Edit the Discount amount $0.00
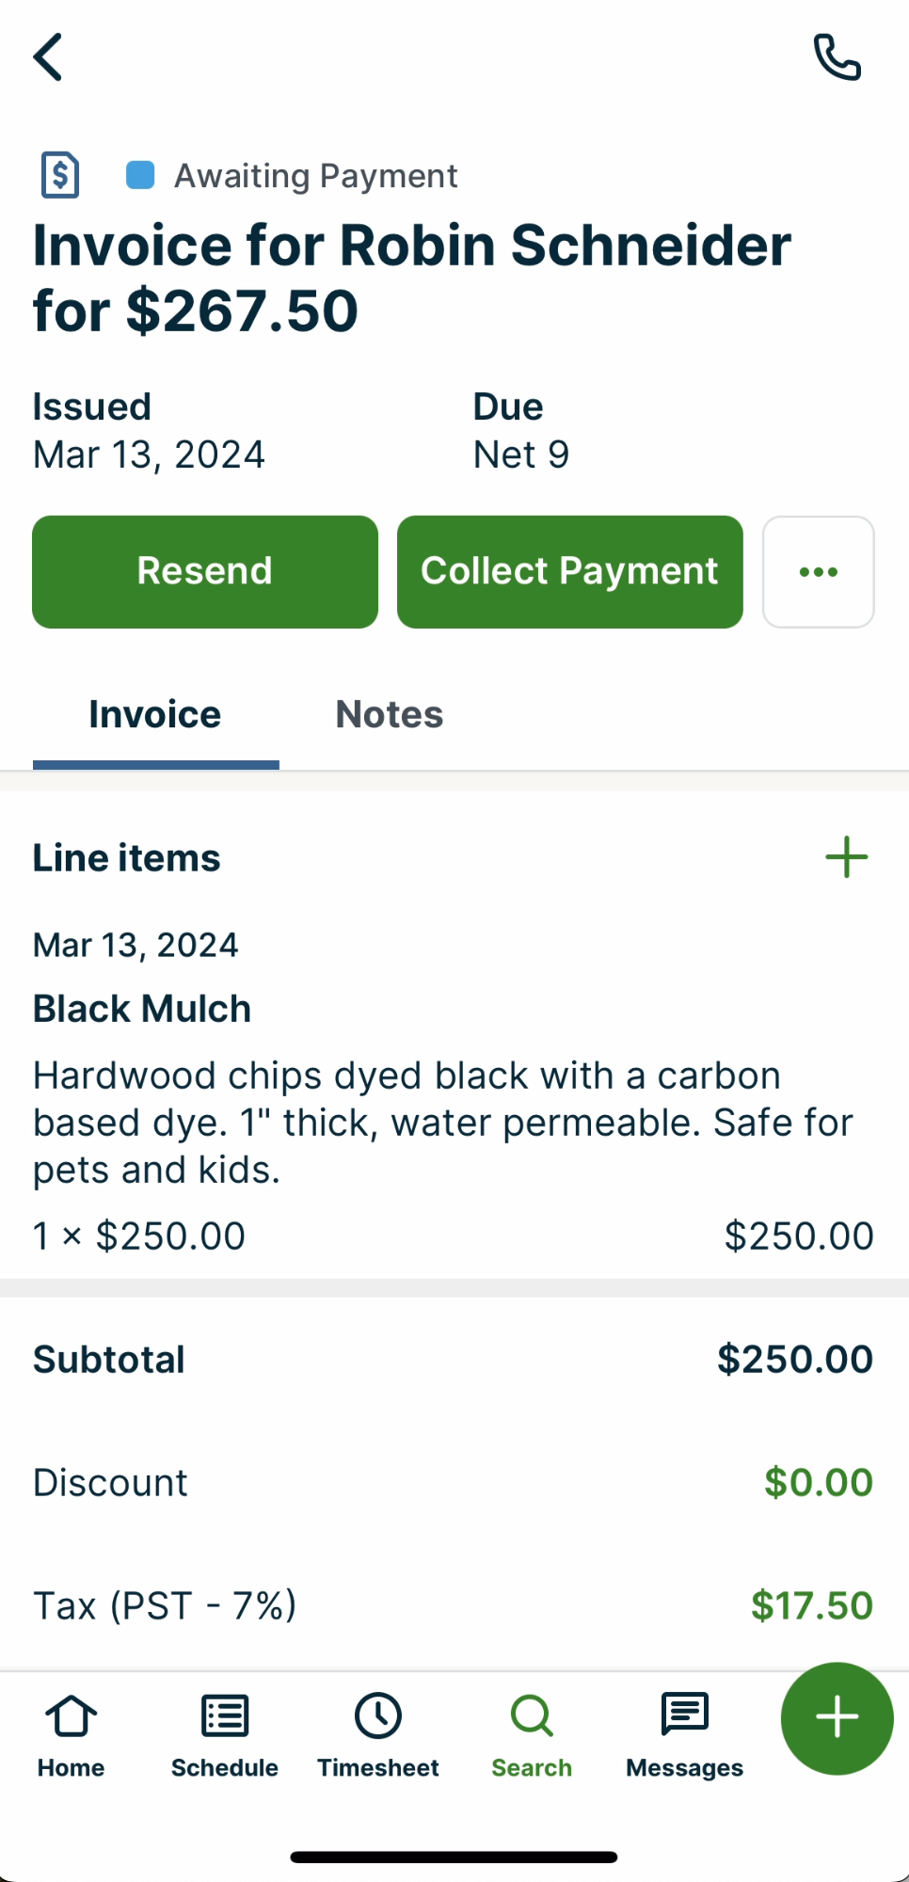The image size is (909, 1882). [x=818, y=1483]
